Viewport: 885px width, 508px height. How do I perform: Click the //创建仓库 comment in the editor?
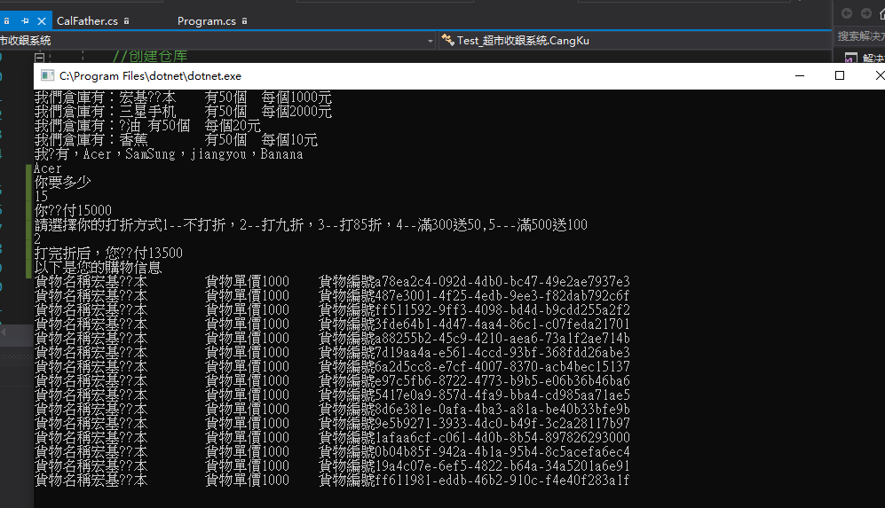pyautogui.click(x=149, y=57)
